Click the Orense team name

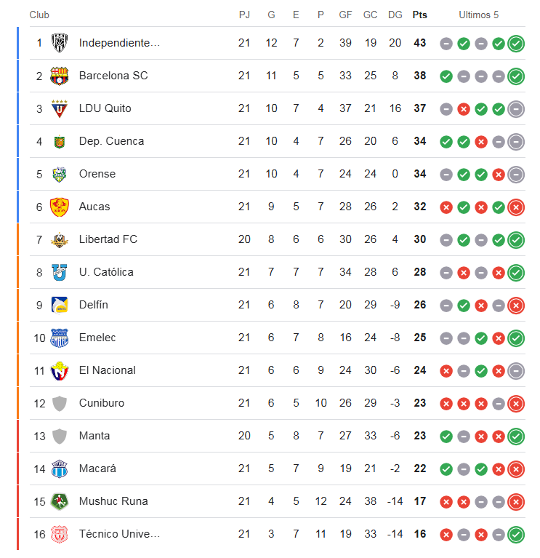click(97, 174)
